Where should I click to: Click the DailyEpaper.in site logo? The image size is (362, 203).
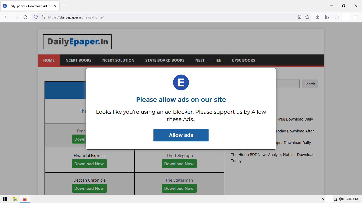coord(77,41)
